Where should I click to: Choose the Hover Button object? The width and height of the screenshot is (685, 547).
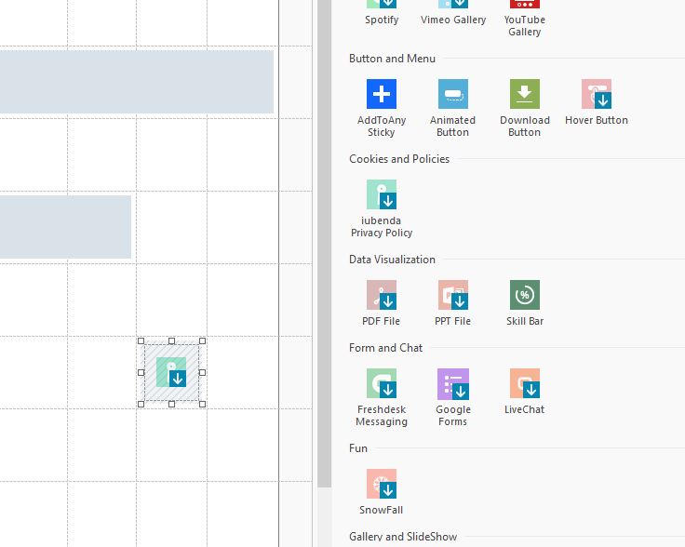(597, 94)
